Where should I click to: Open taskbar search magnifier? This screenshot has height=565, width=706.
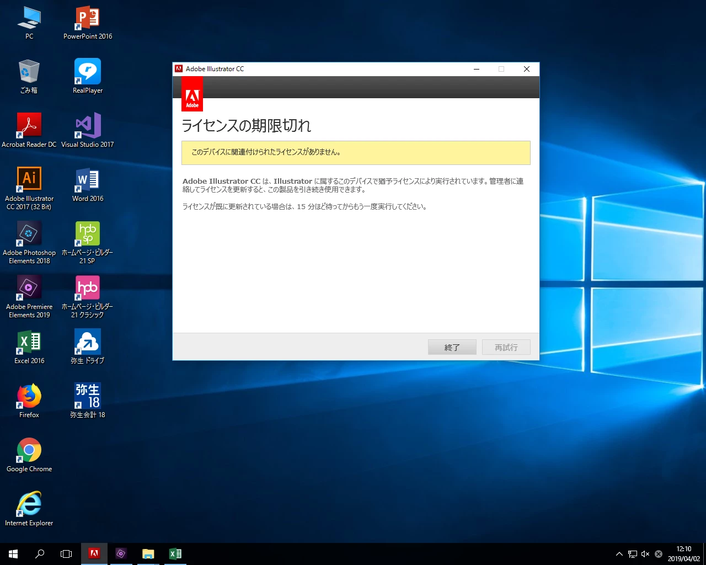click(x=40, y=554)
